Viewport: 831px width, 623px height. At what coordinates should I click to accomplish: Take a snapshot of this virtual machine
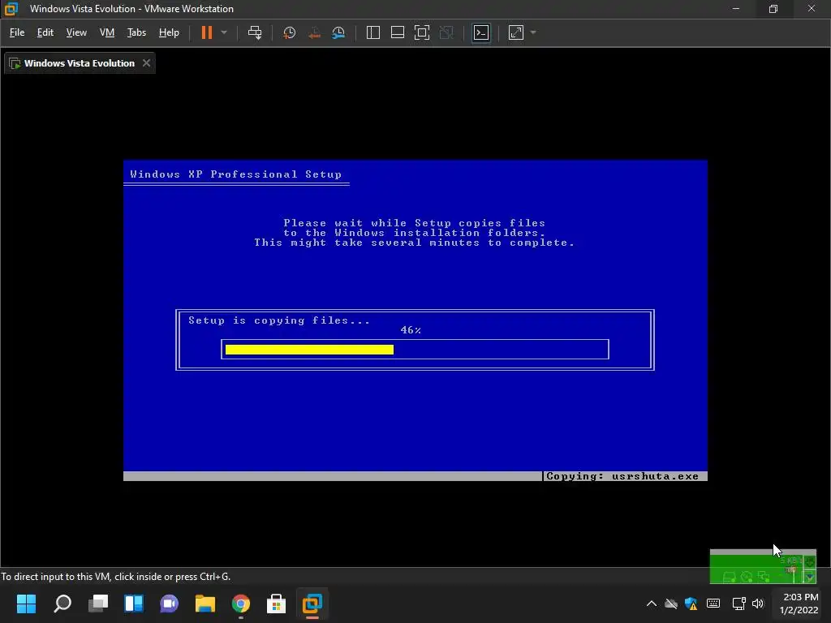[290, 32]
